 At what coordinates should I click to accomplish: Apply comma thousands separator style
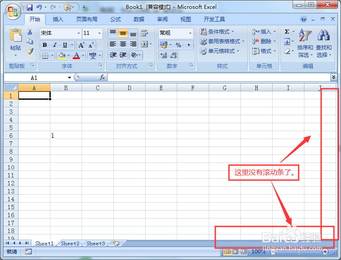tap(188, 45)
